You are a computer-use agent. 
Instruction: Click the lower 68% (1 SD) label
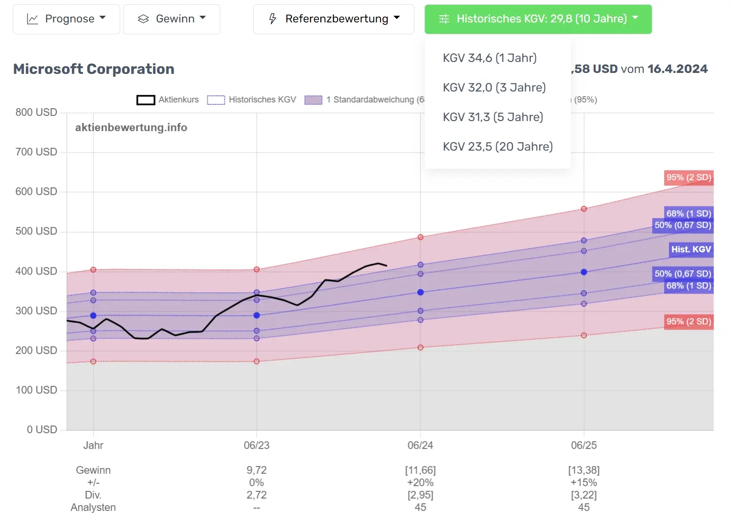click(689, 285)
